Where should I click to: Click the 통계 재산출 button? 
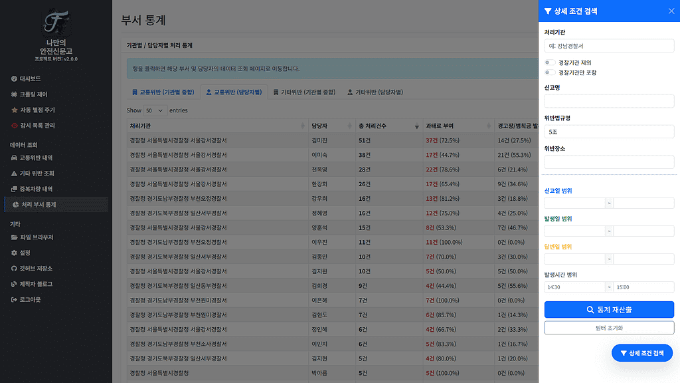[x=608, y=309]
